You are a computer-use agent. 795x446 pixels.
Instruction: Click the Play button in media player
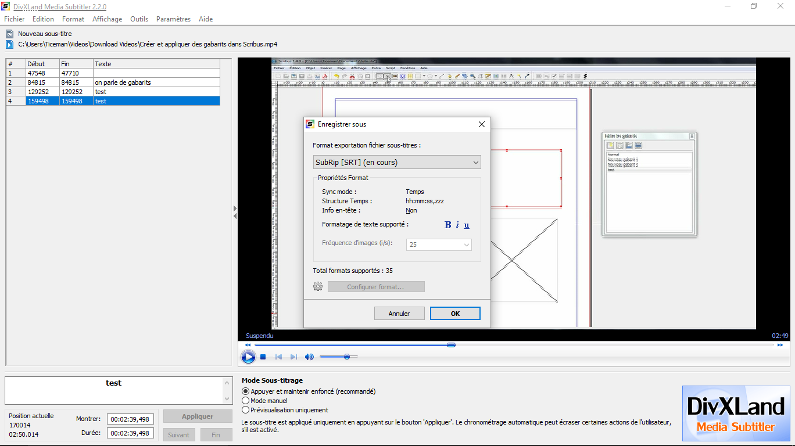pyautogui.click(x=248, y=357)
